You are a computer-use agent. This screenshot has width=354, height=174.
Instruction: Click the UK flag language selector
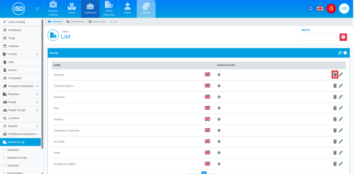tap(320, 9)
